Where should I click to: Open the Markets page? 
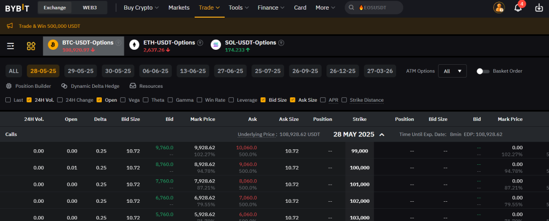179,7
